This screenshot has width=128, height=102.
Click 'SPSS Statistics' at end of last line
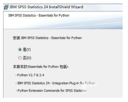pos(76,91)
